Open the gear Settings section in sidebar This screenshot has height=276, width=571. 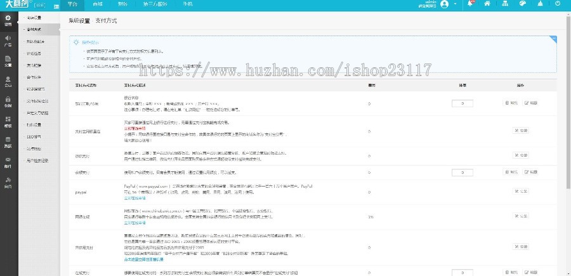click(x=8, y=20)
